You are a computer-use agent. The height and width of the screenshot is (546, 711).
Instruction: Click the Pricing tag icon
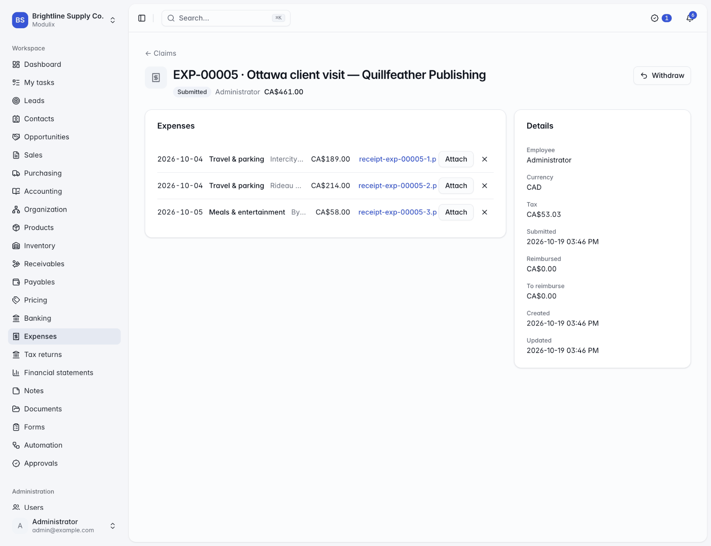(16, 300)
